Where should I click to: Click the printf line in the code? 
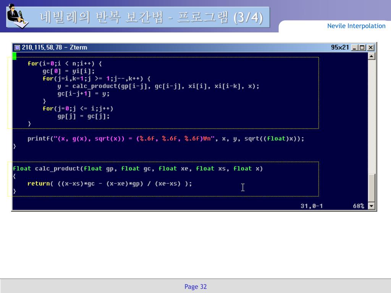tap(166, 139)
